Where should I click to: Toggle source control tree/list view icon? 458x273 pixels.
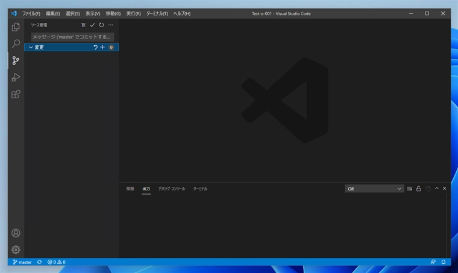[x=83, y=25]
